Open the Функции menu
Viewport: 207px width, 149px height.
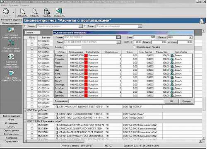(13, 5)
